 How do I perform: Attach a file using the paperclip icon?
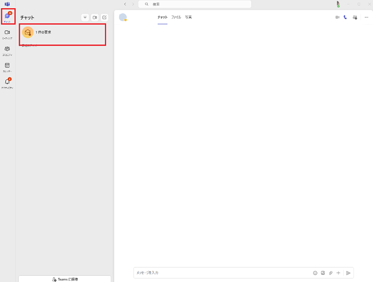[x=331, y=273]
